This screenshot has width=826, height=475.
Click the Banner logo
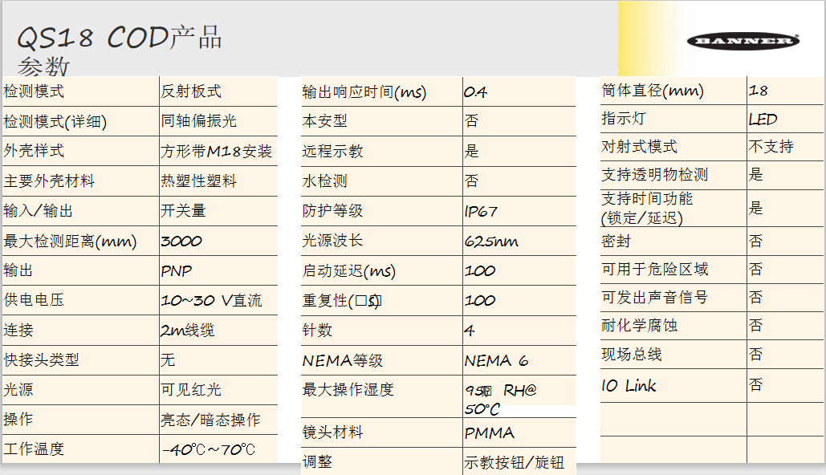coord(743,41)
